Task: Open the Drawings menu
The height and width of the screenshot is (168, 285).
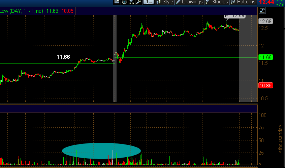Action: pyautogui.click(x=192, y=2)
